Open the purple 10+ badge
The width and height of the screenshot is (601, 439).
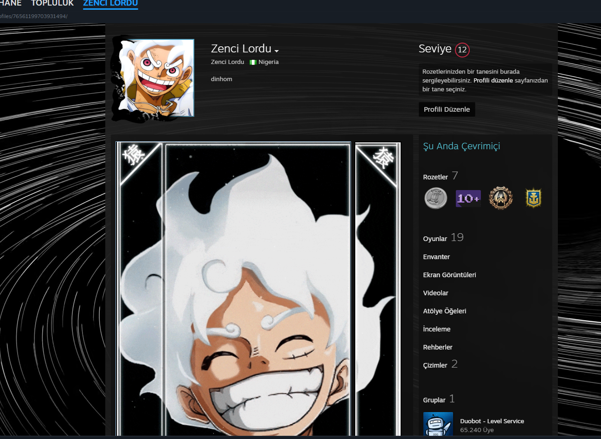(x=468, y=198)
